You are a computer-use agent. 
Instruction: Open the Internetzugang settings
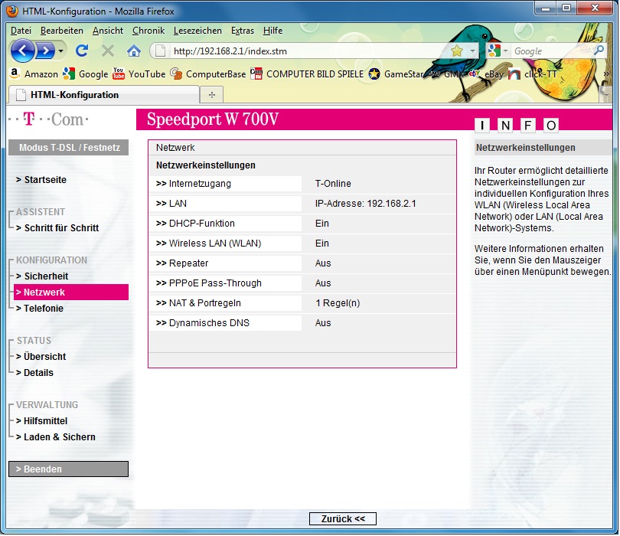pyautogui.click(x=225, y=184)
